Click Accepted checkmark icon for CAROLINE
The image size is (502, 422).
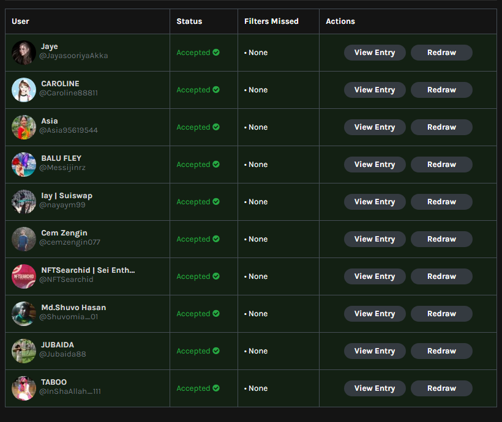coord(216,89)
